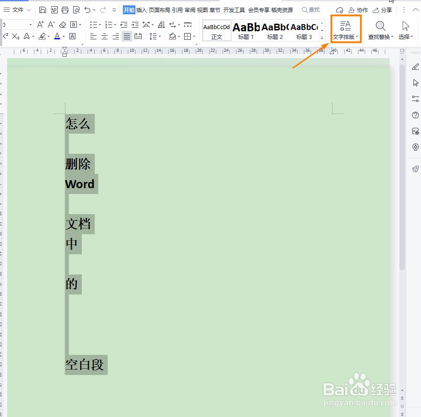Pick the font color A swatch
Image resolution: width=421 pixels, height=417 pixels.
click(x=57, y=36)
